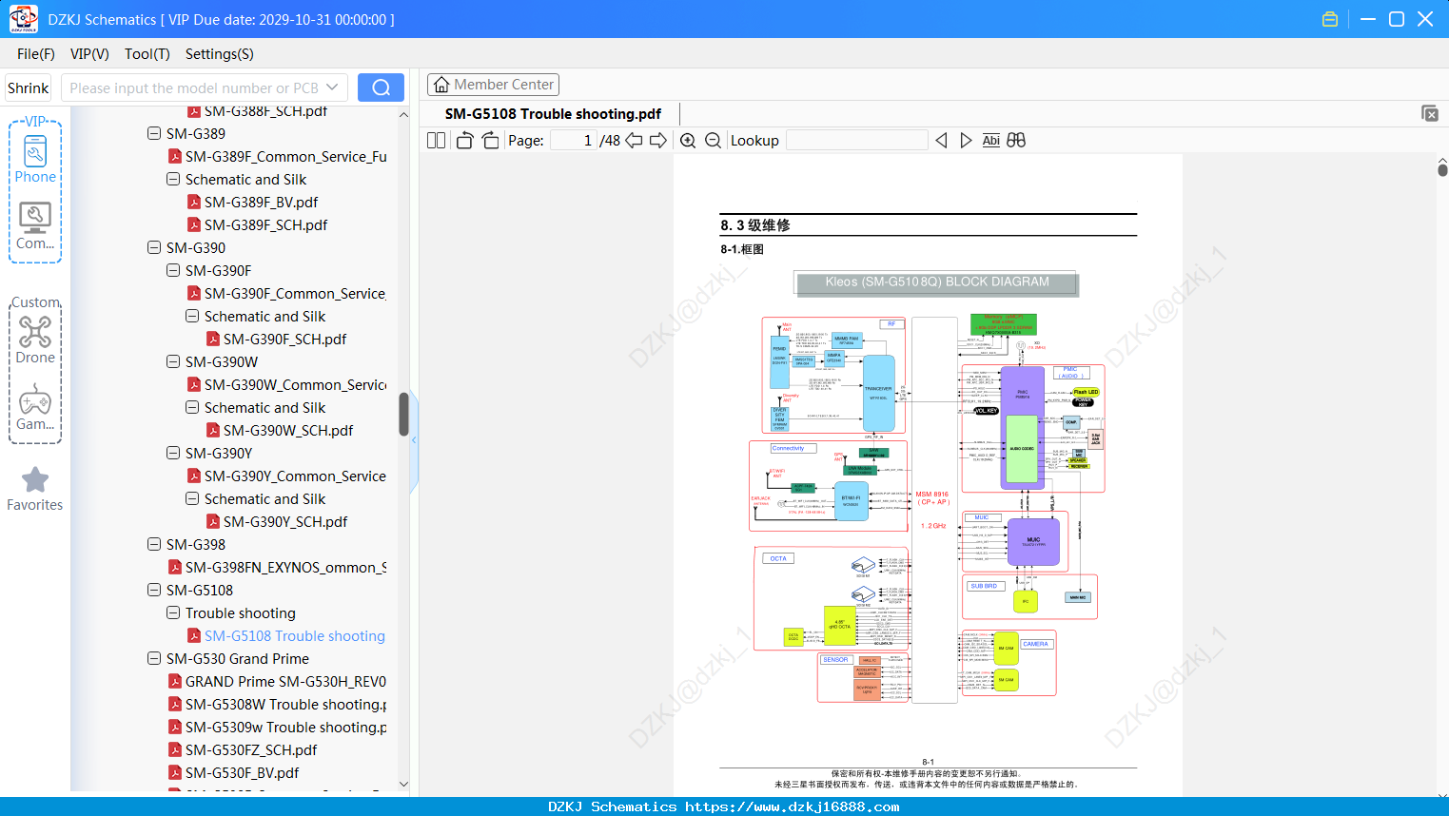Open the model number dropdown arrow
The image size is (1449, 816).
coord(332,87)
